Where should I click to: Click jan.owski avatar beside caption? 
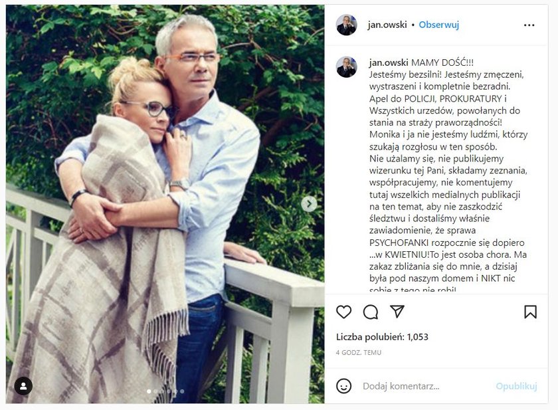pyautogui.click(x=346, y=67)
